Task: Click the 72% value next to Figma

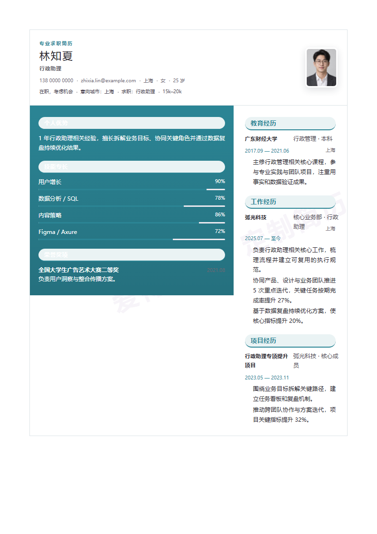Action: 220,231
